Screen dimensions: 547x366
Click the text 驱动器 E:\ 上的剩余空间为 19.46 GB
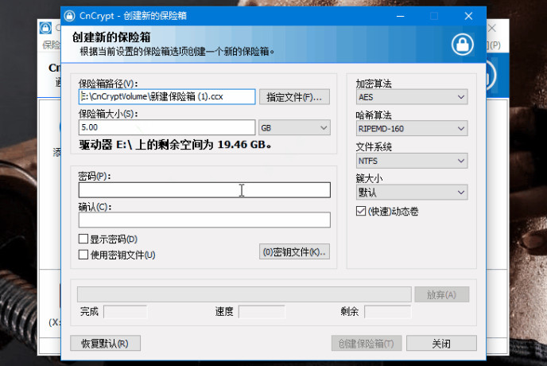coord(176,145)
